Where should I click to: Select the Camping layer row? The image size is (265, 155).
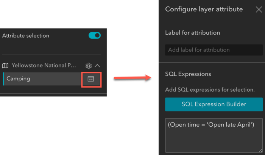[42, 79]
